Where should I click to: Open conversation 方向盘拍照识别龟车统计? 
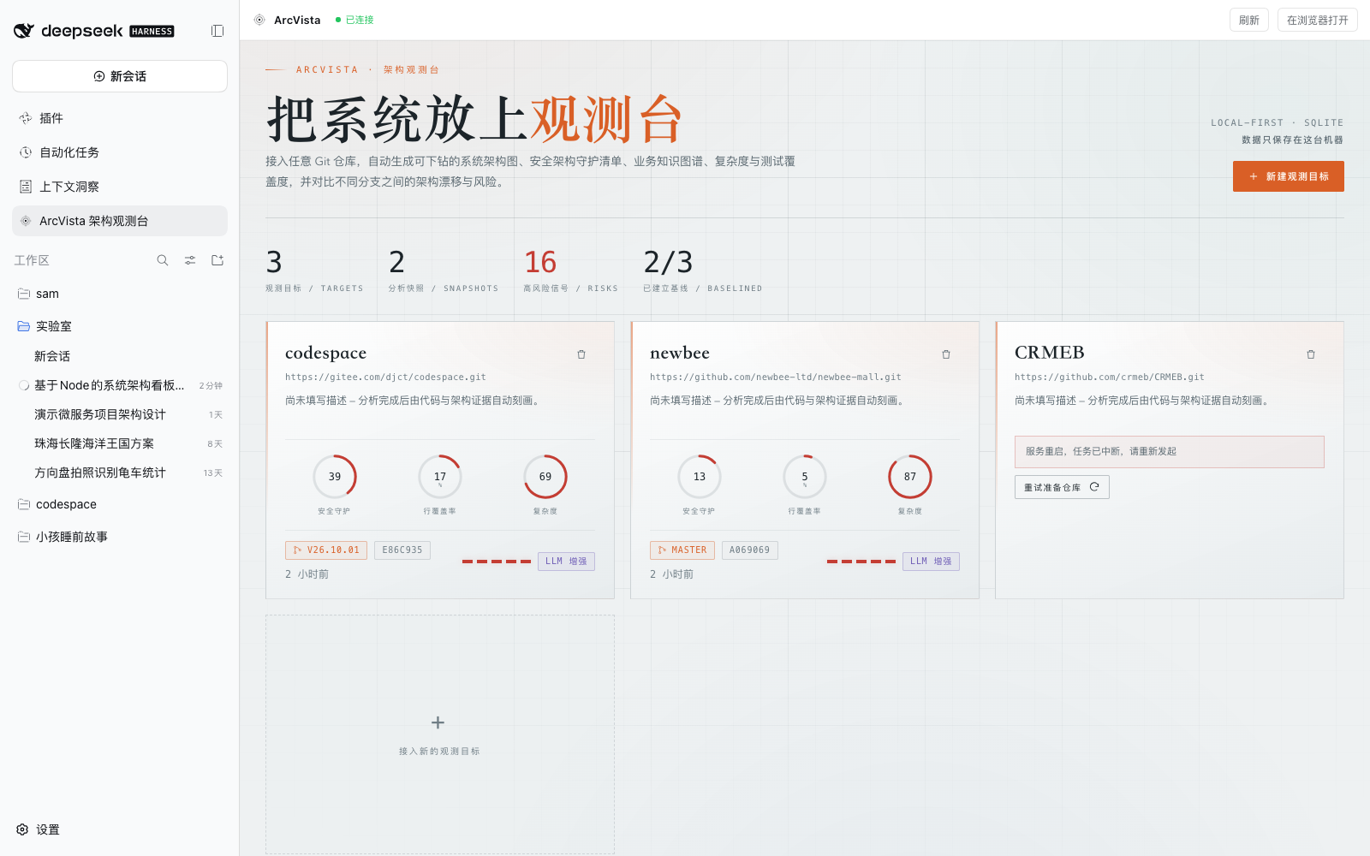click(x=120, y=473)
